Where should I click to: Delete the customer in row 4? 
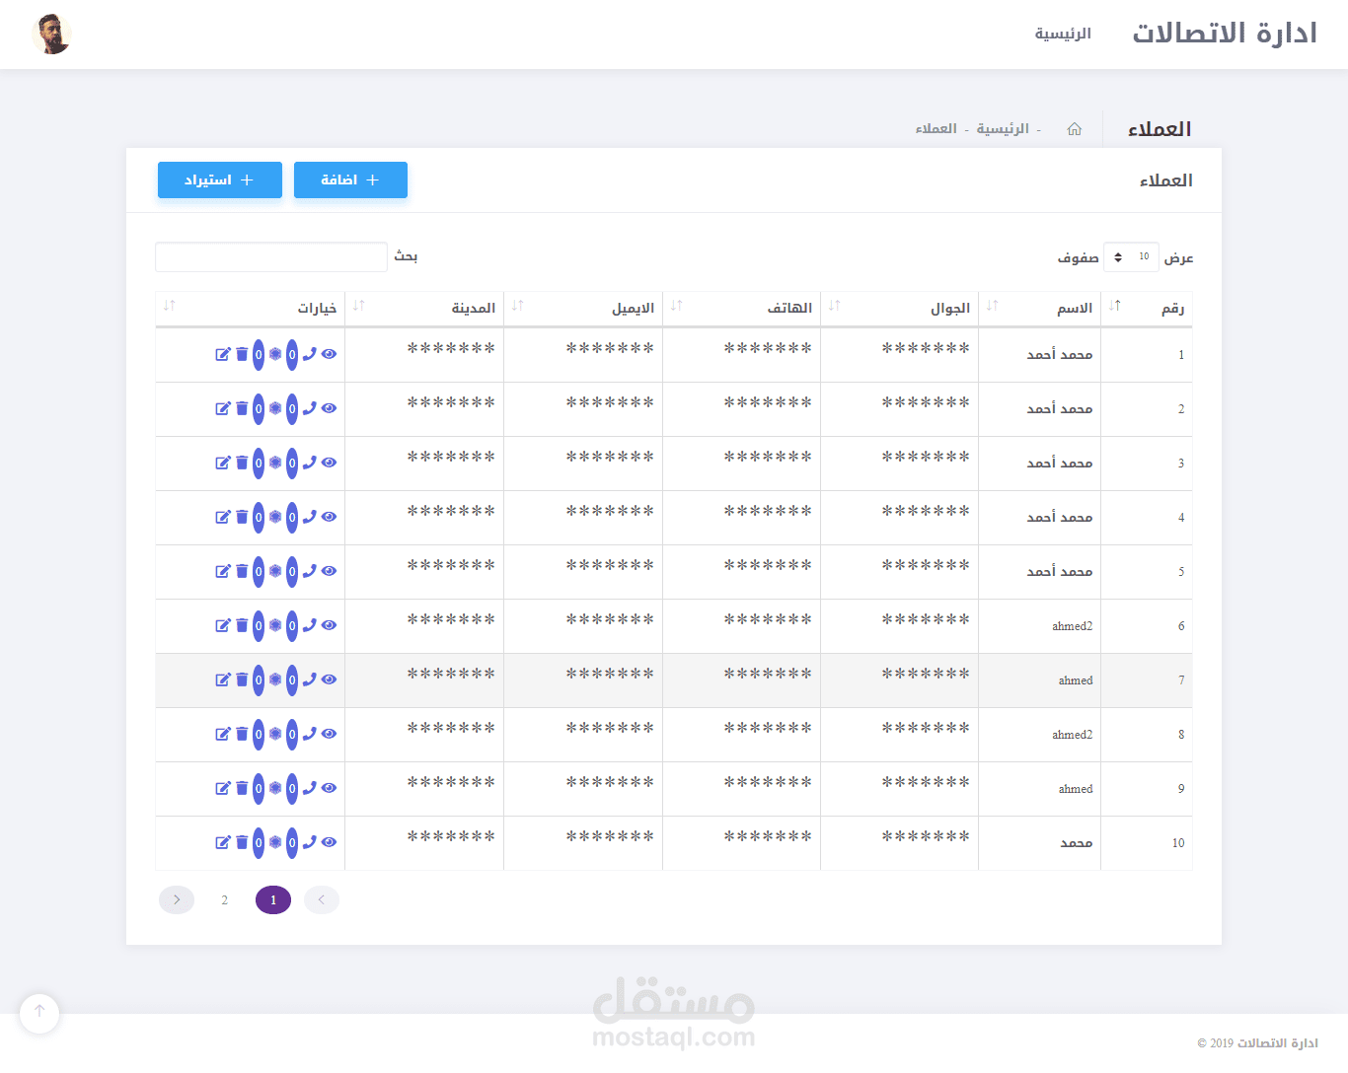point(242,517)
